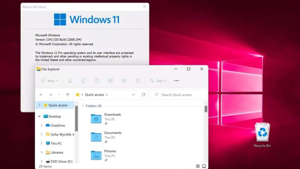The height and width of the screenshot is (169, 300).
Task: Click the OneDrive cloud icon in sidebar
Action: (x=48, y=125)
